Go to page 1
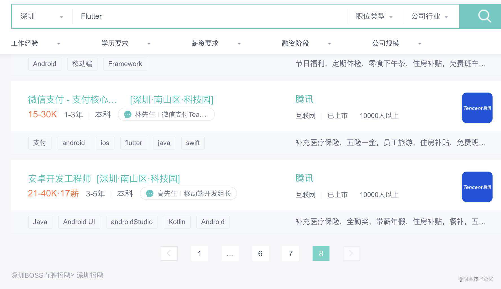Screen dimensions: 501x289 200,253
